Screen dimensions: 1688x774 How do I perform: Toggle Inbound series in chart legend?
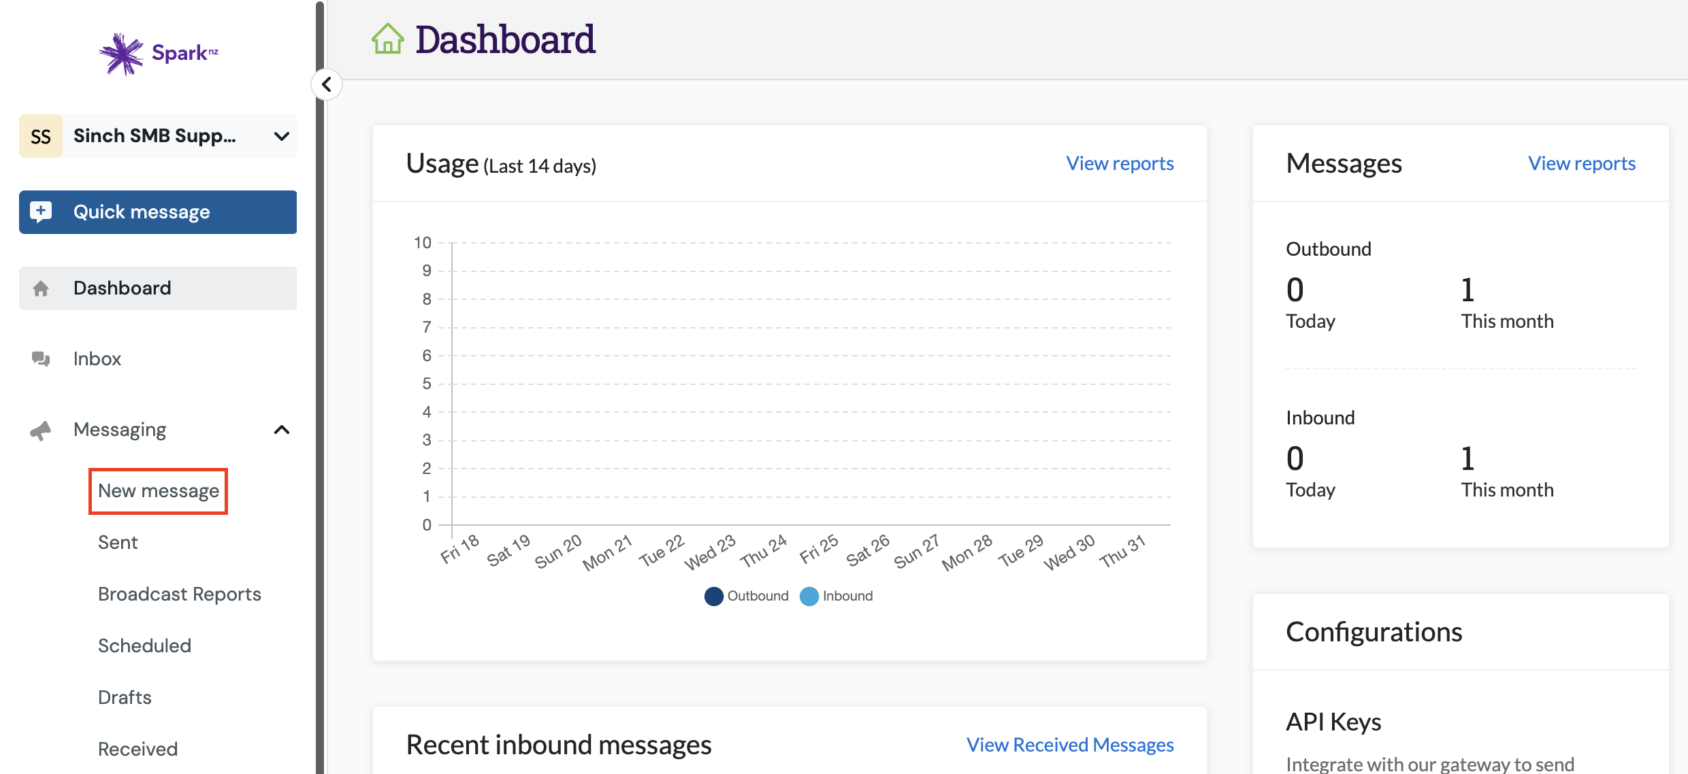(x=837, y=596)
